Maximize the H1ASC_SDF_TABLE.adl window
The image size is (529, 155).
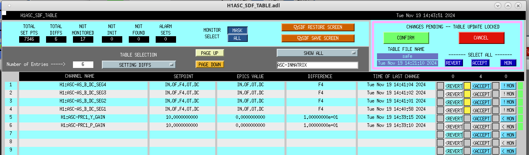pos(508,6)
